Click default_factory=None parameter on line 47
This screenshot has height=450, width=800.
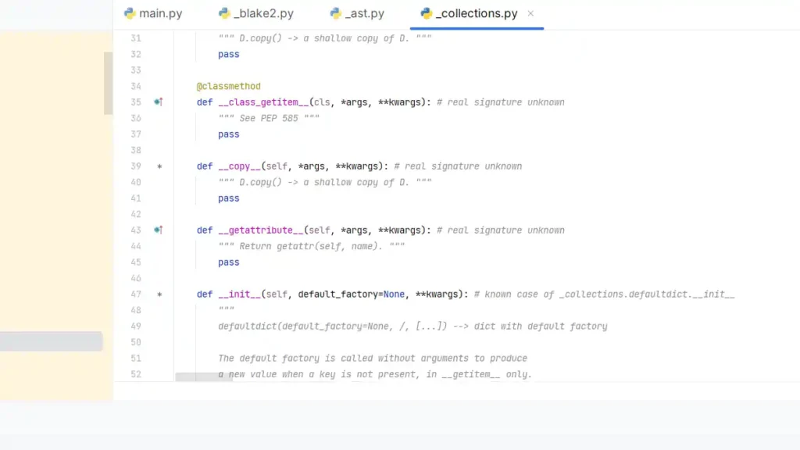pos(351,295)
